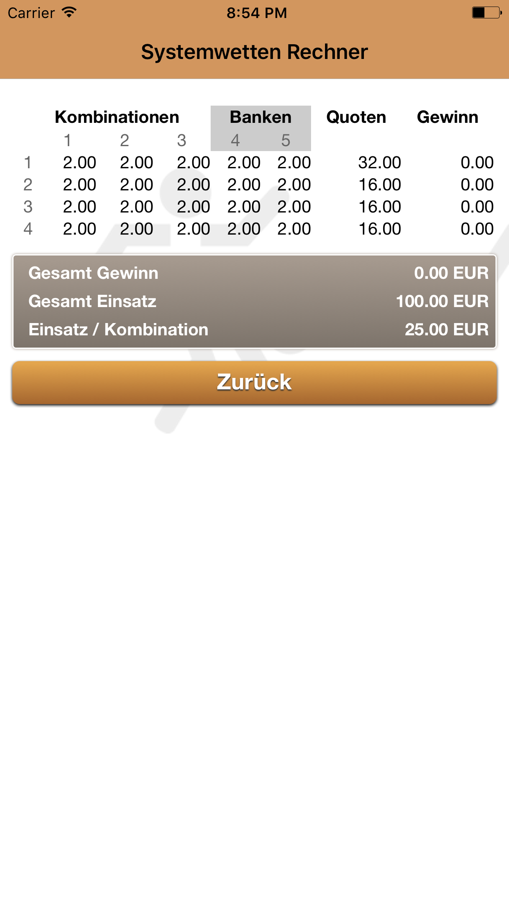The image size is (509, 904).
Task: Tap the 8:54 PM clock
Action: click(x=257, y=13)
